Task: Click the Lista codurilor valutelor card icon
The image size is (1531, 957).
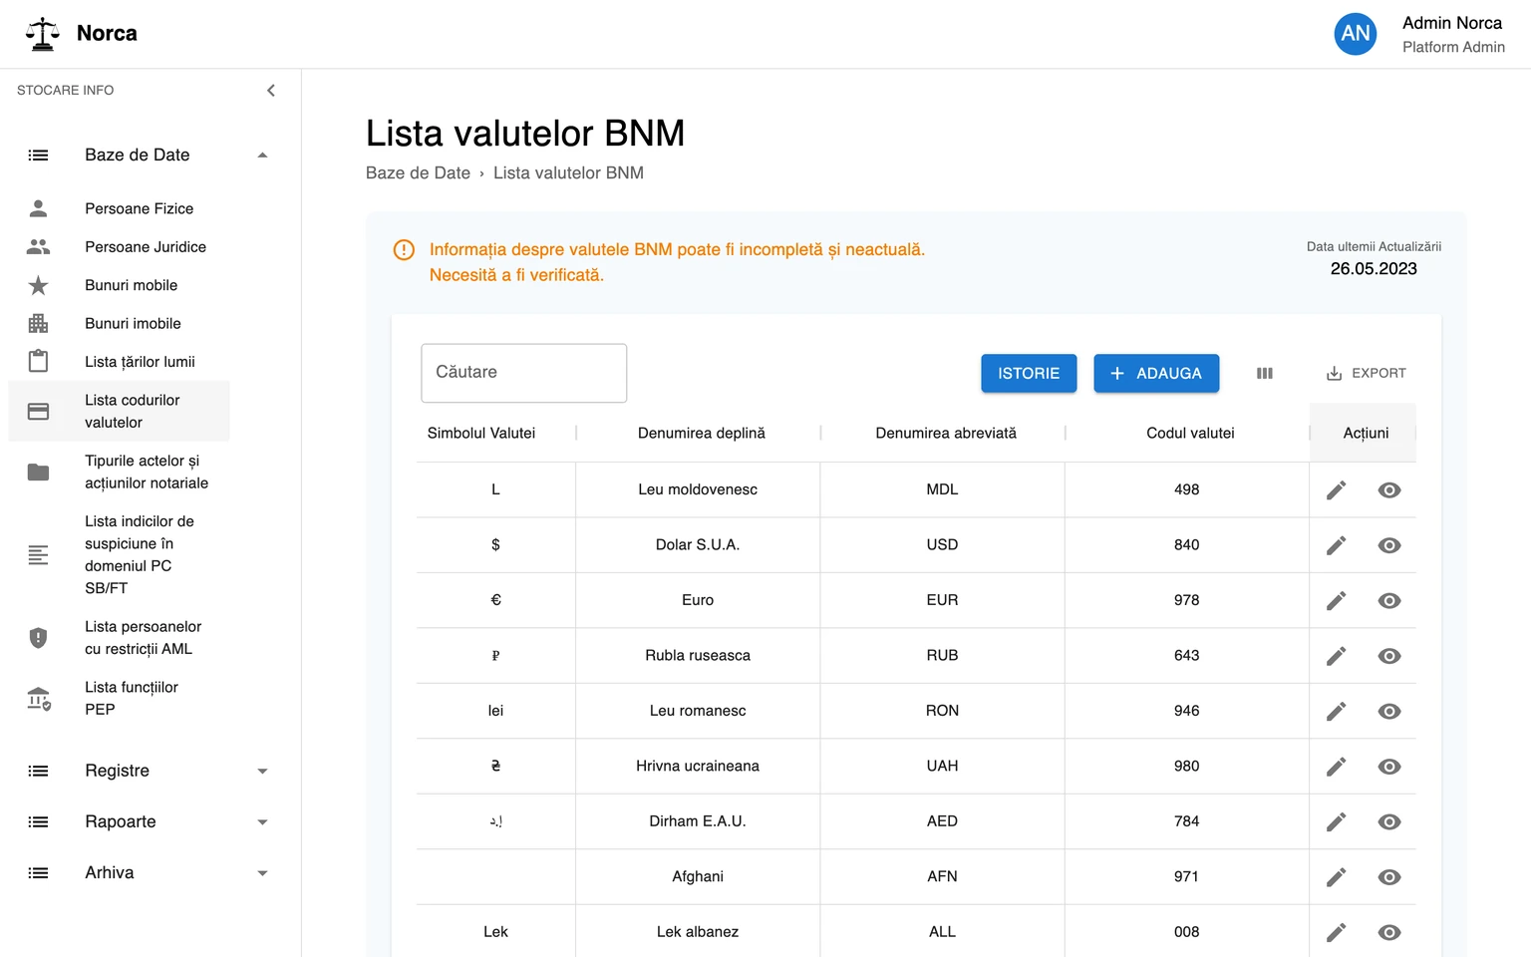Action: point(38,411)
